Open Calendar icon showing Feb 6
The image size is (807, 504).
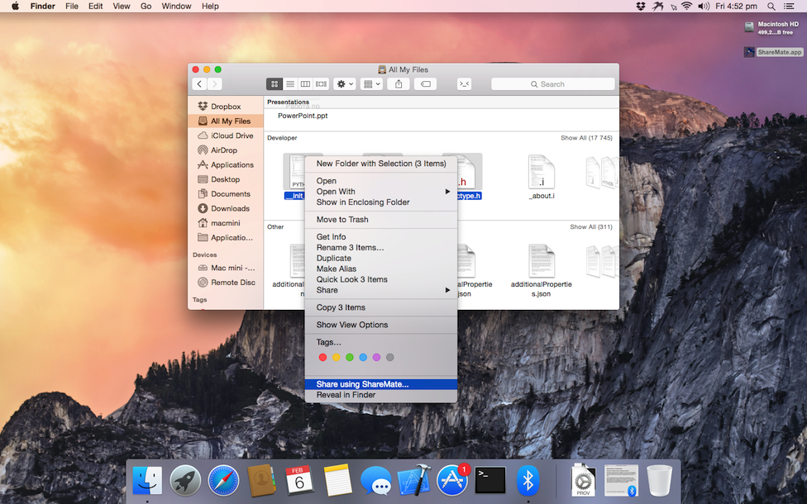[299, 480]
